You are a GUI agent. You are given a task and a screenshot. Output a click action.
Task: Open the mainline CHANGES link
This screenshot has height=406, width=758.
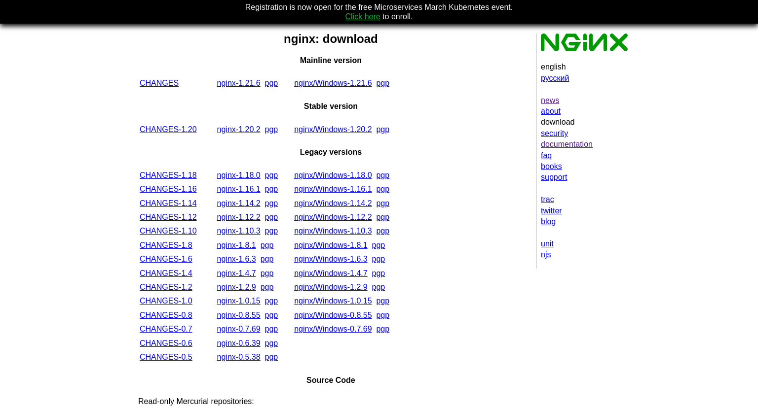click(x=159, y=83)
